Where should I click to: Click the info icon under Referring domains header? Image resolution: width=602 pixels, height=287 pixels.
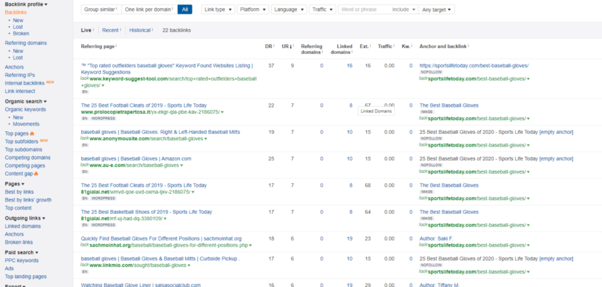(322, 52)
